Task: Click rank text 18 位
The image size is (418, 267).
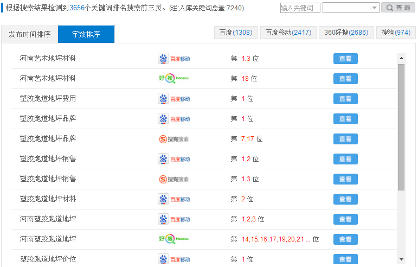Action: (x=249, y=79)
